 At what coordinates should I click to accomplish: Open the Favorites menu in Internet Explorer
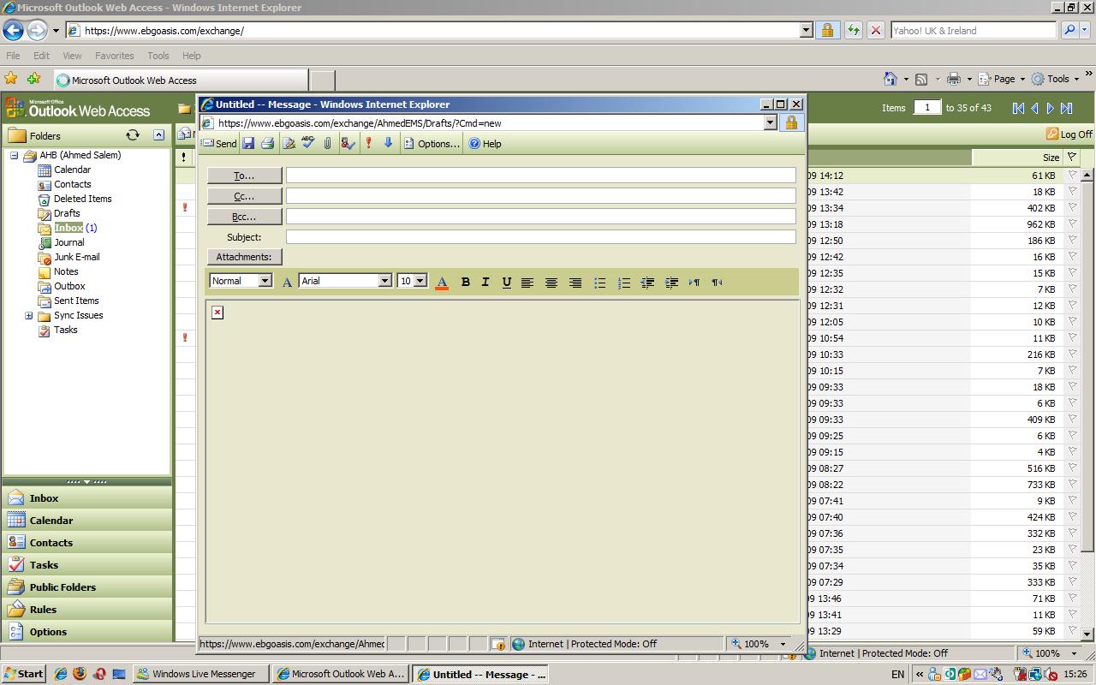[114, 56]
